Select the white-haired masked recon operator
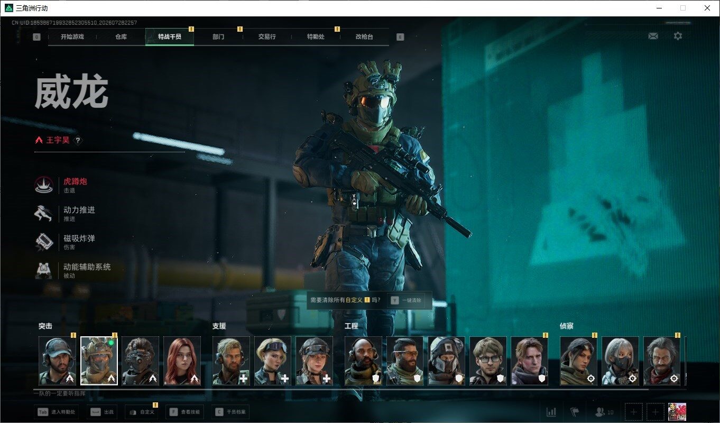 (620, 361)
